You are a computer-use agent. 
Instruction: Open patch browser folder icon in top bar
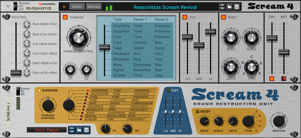(229, 7)
